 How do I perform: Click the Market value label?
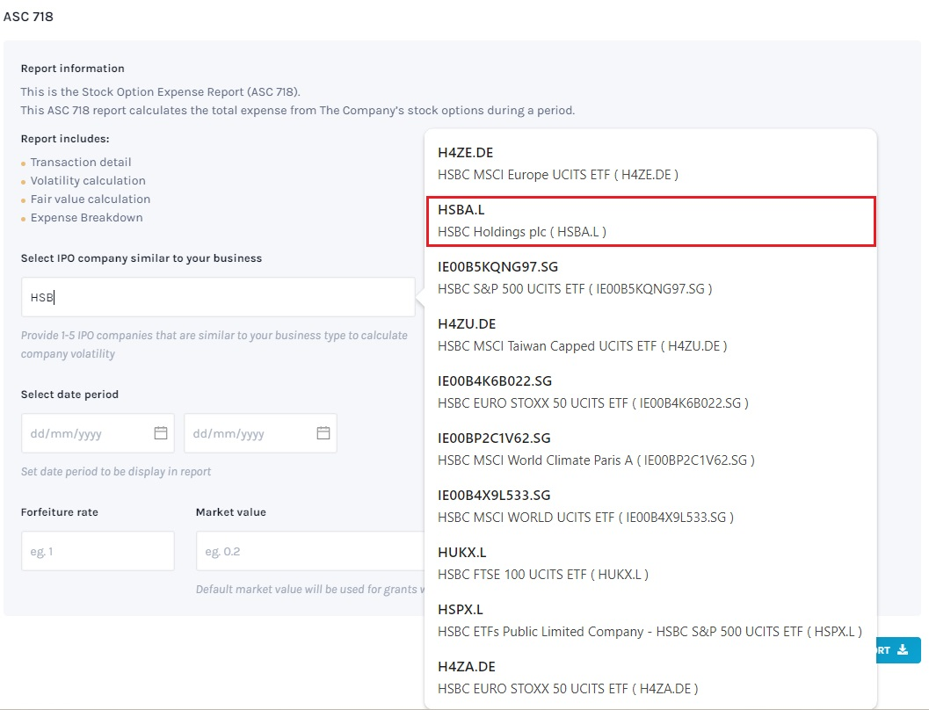point(230,512)
